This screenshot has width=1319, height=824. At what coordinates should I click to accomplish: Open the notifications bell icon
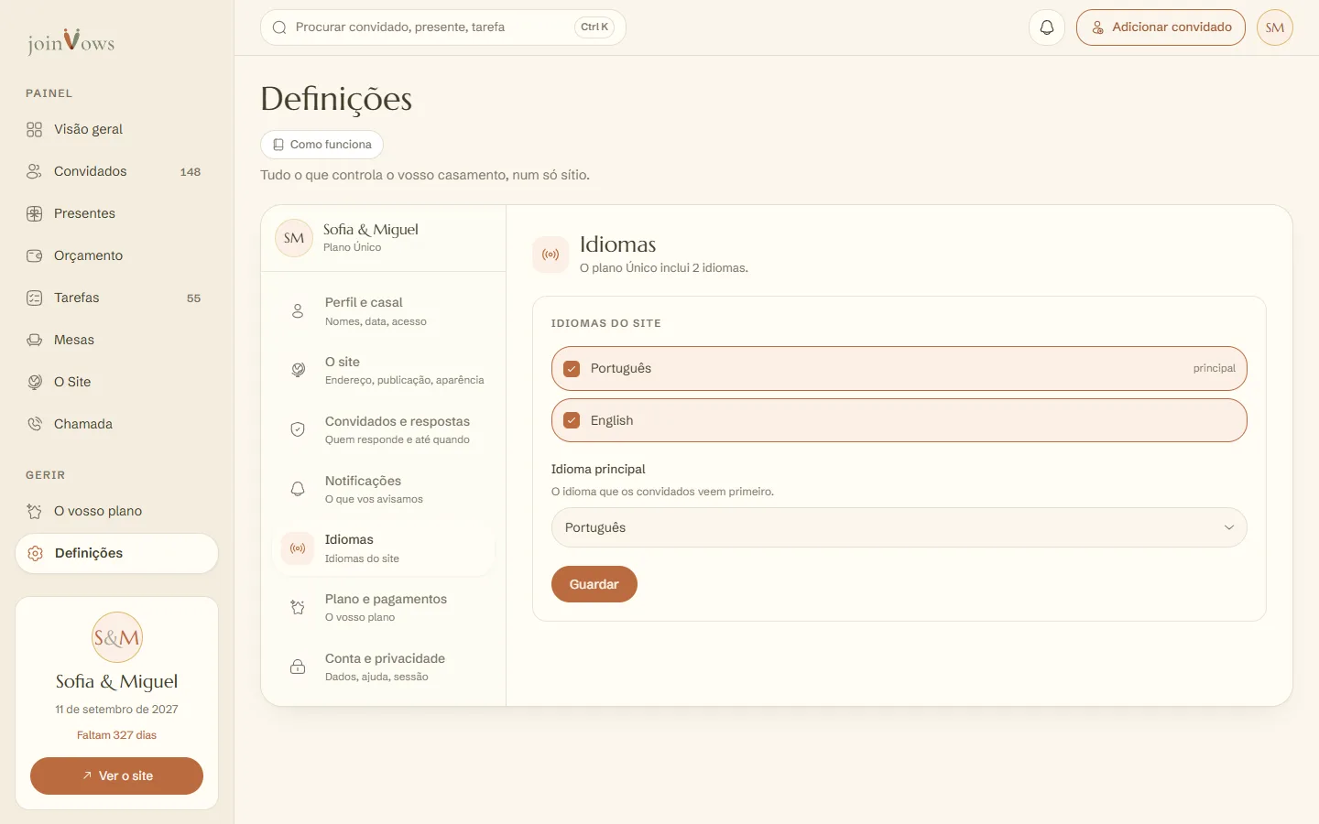[1047, 27]
